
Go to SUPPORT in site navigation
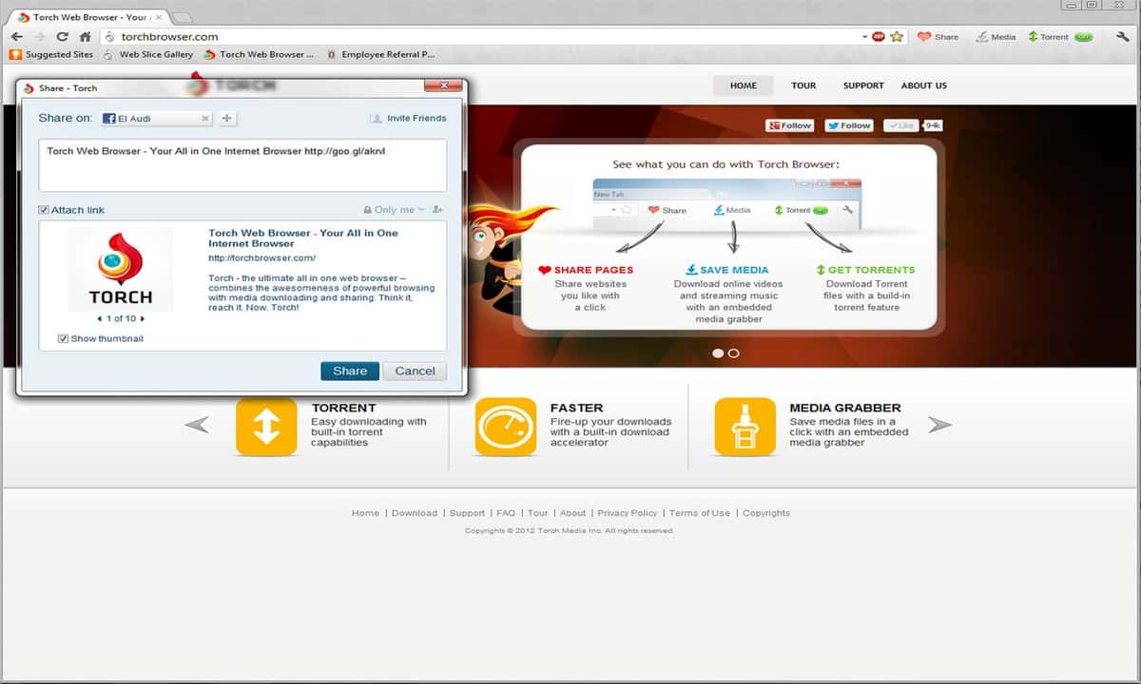click(863, 85)
